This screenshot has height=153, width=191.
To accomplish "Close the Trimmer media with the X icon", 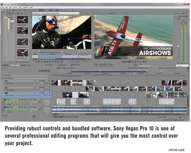I will pyautogui.click(x=86, y=13).
